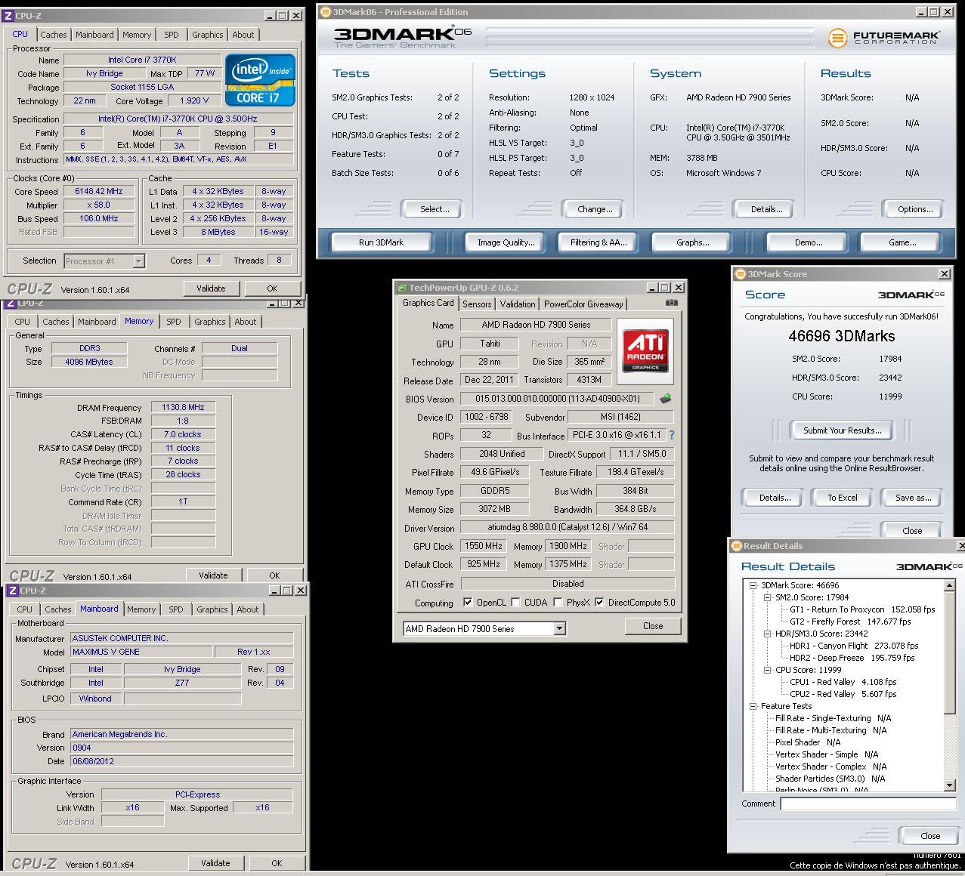Open the Validation tab in GPU-Z
This screenshot has height=876, width=965.
pos(518,304)
